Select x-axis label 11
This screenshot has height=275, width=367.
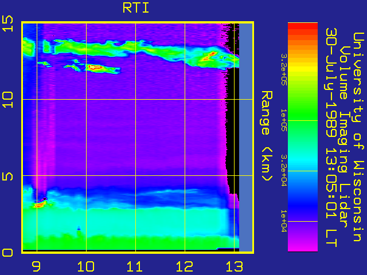(x=135, y=266)
